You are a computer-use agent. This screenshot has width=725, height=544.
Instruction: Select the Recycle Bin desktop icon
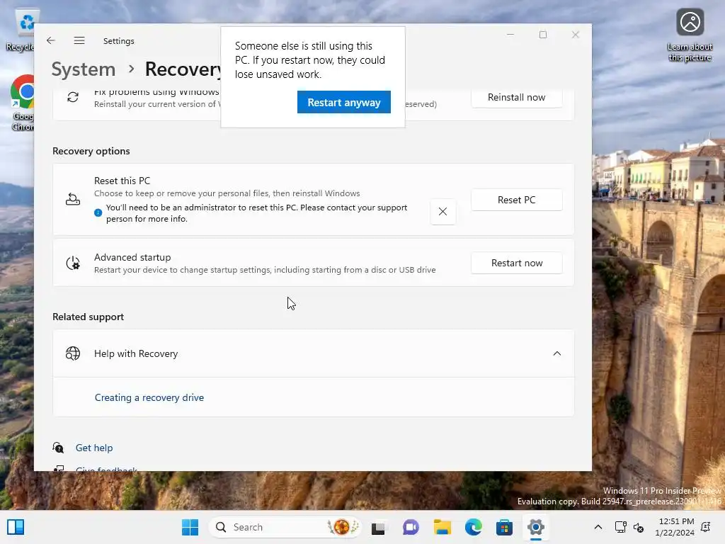pos(20,30)
